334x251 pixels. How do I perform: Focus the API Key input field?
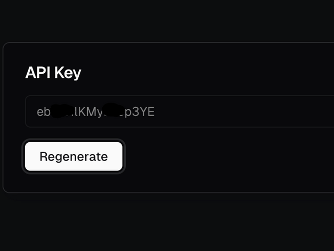pos(180,111)
